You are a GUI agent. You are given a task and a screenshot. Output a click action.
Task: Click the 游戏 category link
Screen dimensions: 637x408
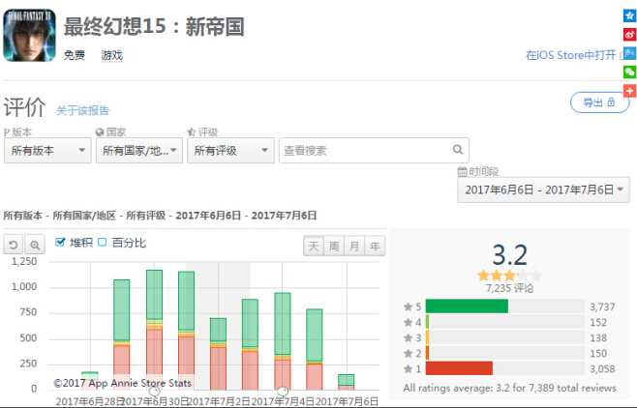[x=111, y=55]
